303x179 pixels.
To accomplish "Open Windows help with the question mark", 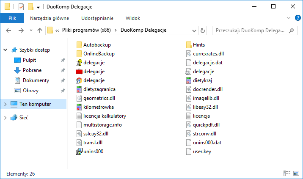I will click(297, 18).
